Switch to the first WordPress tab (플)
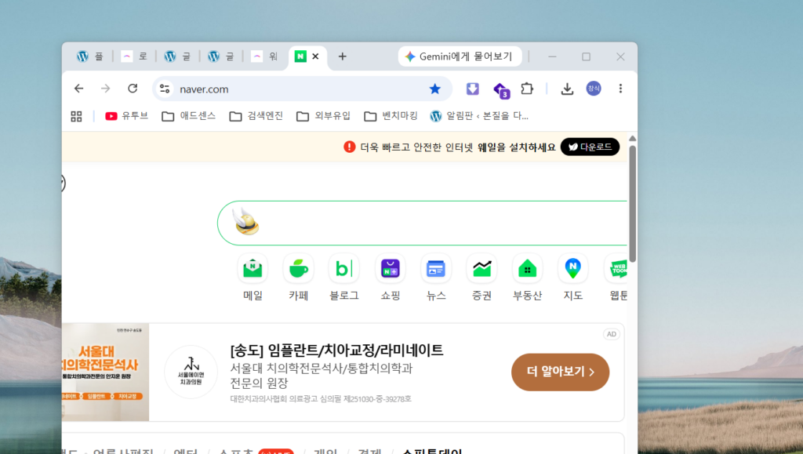803x454 pixels. pyautogui.click(x=90, y=56)
